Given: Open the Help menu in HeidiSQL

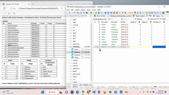Looking at the screenshot, I should point(99,10).
